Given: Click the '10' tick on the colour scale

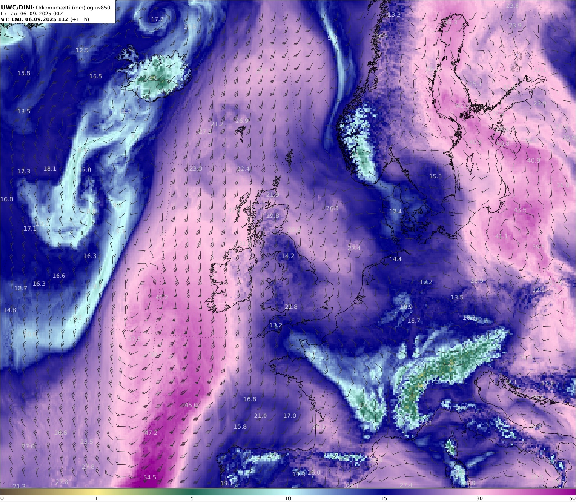Looking at the screenshot, I should pyautogui.click(x=288, y=498).
